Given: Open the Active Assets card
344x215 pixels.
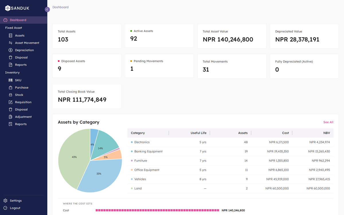Looking at the screenshot, I should [x=159, y=36].
